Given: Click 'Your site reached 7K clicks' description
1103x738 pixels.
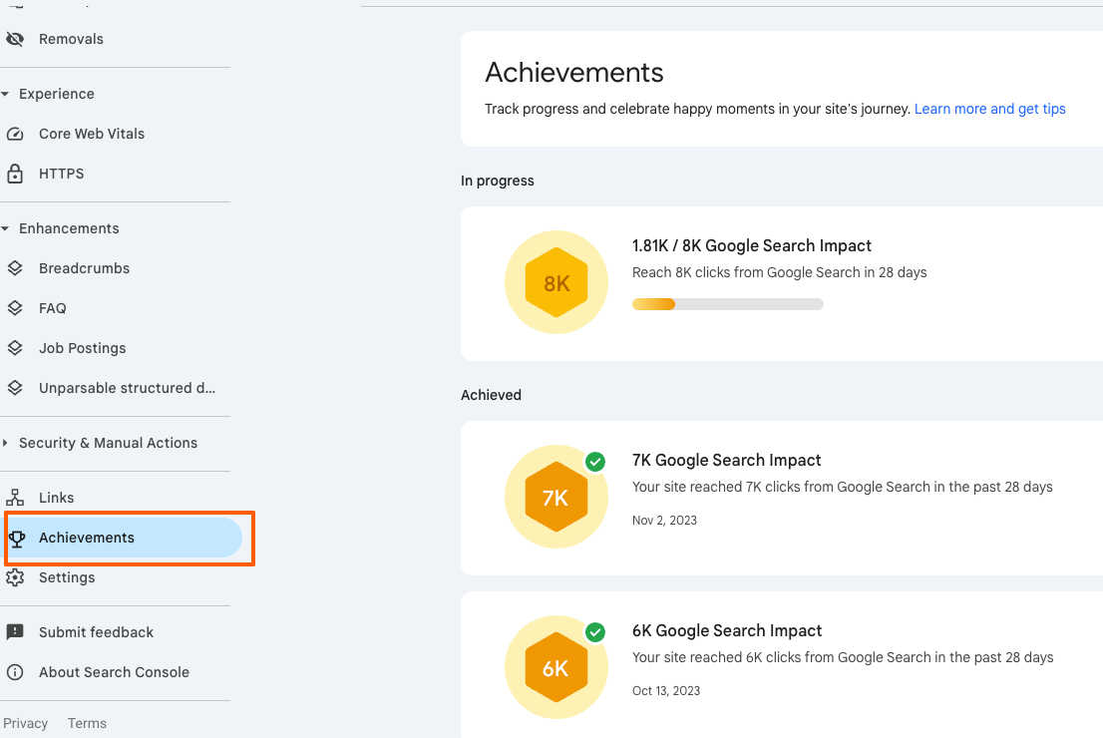Looking at the screenshot, I should coord(842,487).
